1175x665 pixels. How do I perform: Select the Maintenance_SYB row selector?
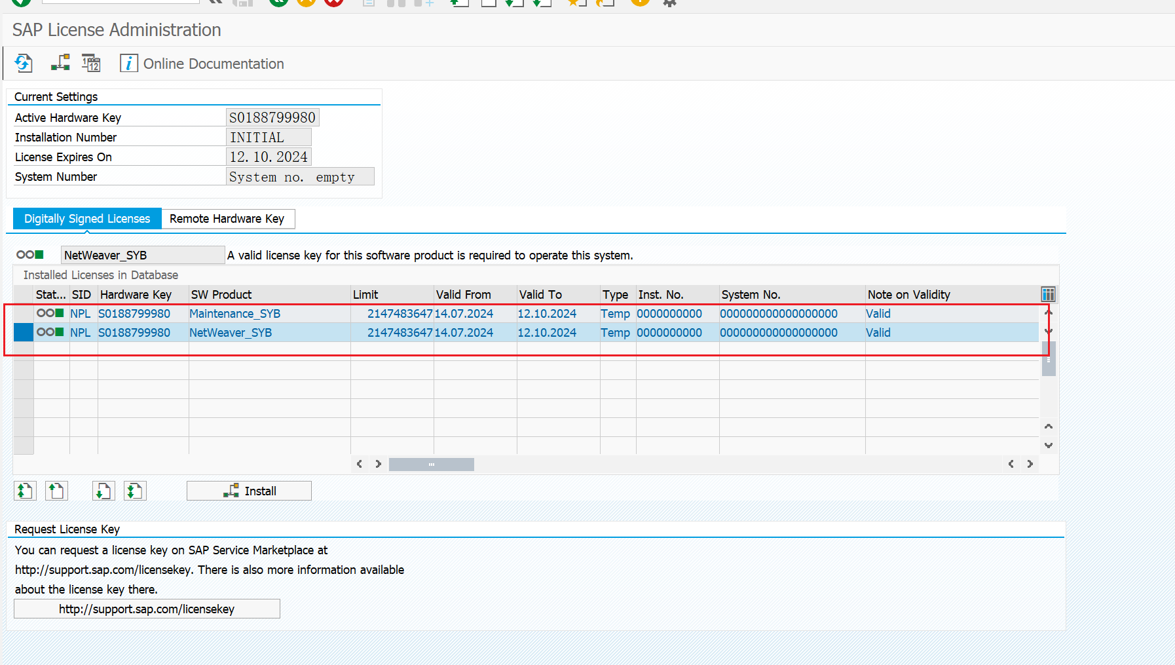(24, 314)
